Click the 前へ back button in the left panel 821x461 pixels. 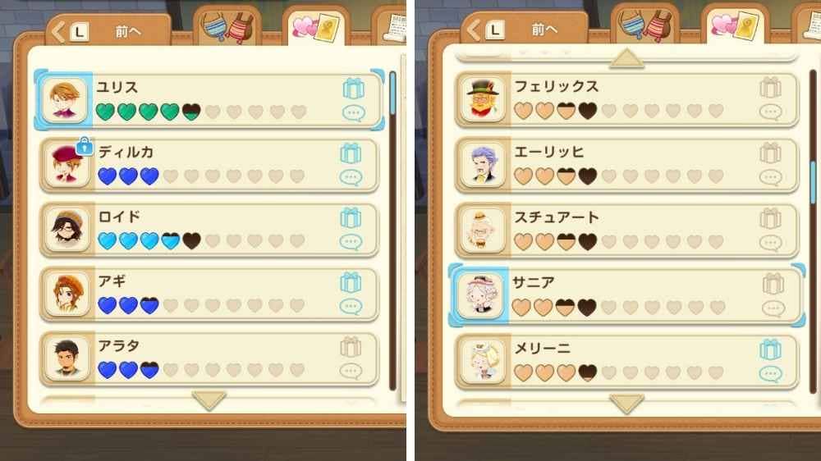[x=109, y=31]
